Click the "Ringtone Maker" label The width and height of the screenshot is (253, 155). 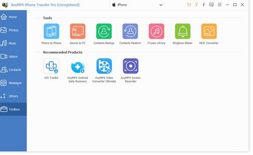[x=183, y=43]
